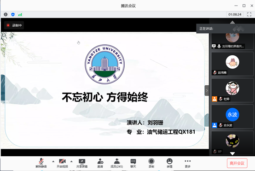
Task: Unmute the microphone
Action: 41,163
